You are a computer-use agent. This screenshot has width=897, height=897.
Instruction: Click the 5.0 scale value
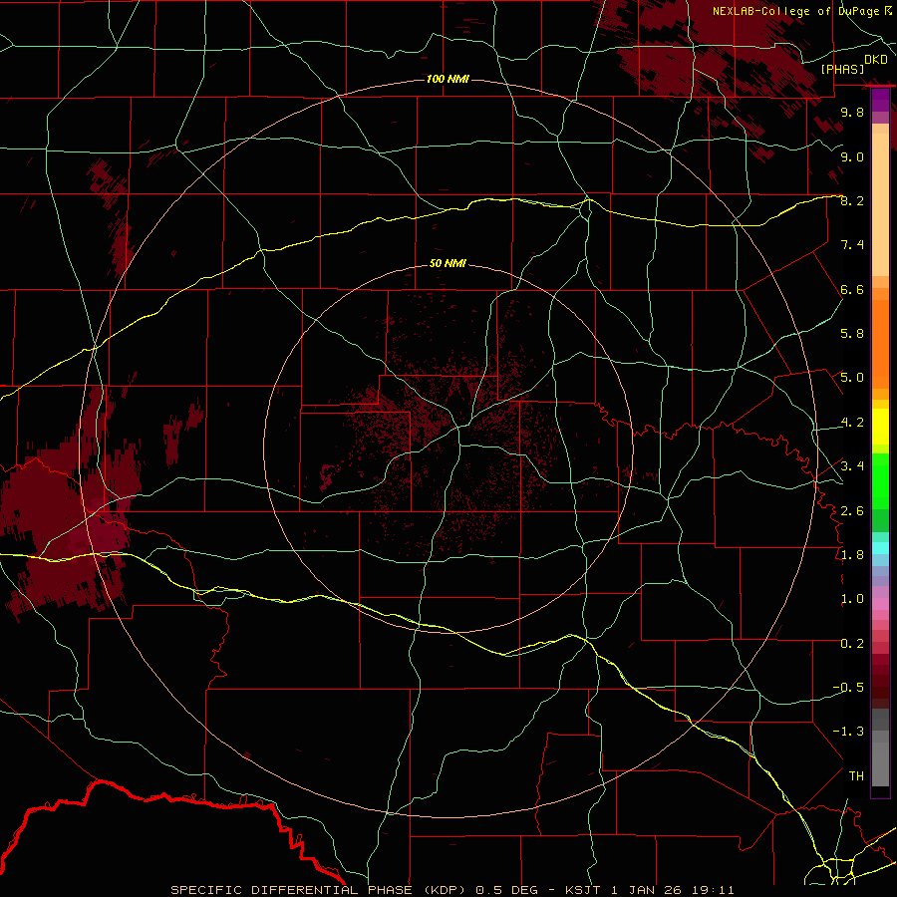click(x=852, y=378)
